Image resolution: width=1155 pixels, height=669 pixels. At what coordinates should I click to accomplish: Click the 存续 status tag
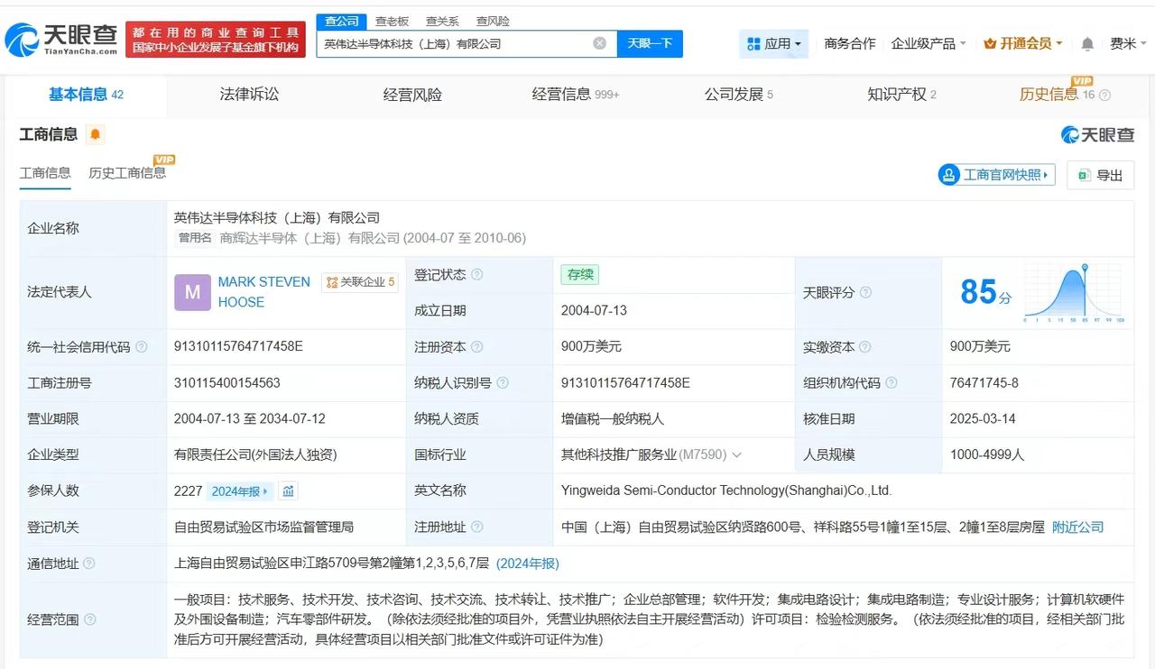coord(579,274)
